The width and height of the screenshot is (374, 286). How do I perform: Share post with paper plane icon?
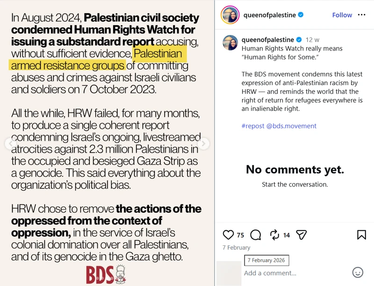tap(301, 235)
